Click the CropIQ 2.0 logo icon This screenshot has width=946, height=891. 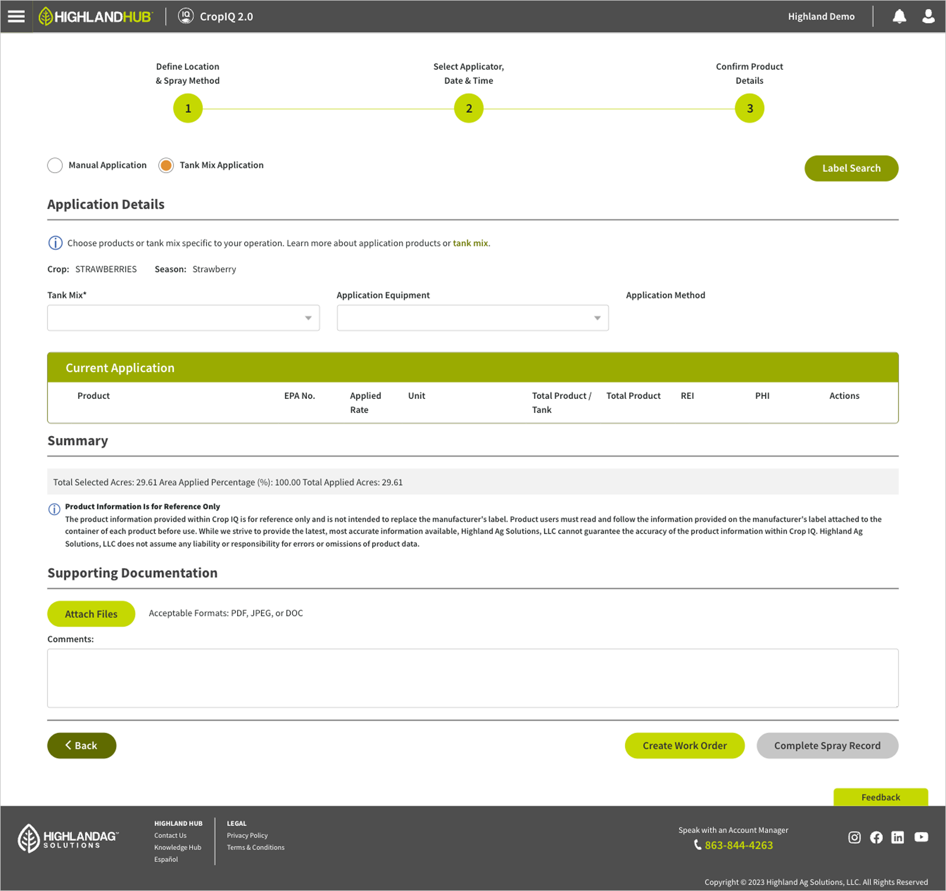coord(186,16)
